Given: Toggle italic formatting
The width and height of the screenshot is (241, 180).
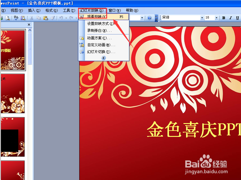Looking at the screenshot, I should tap(230, 18).
